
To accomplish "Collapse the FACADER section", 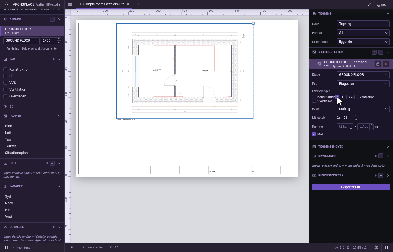I will (59, 186).
